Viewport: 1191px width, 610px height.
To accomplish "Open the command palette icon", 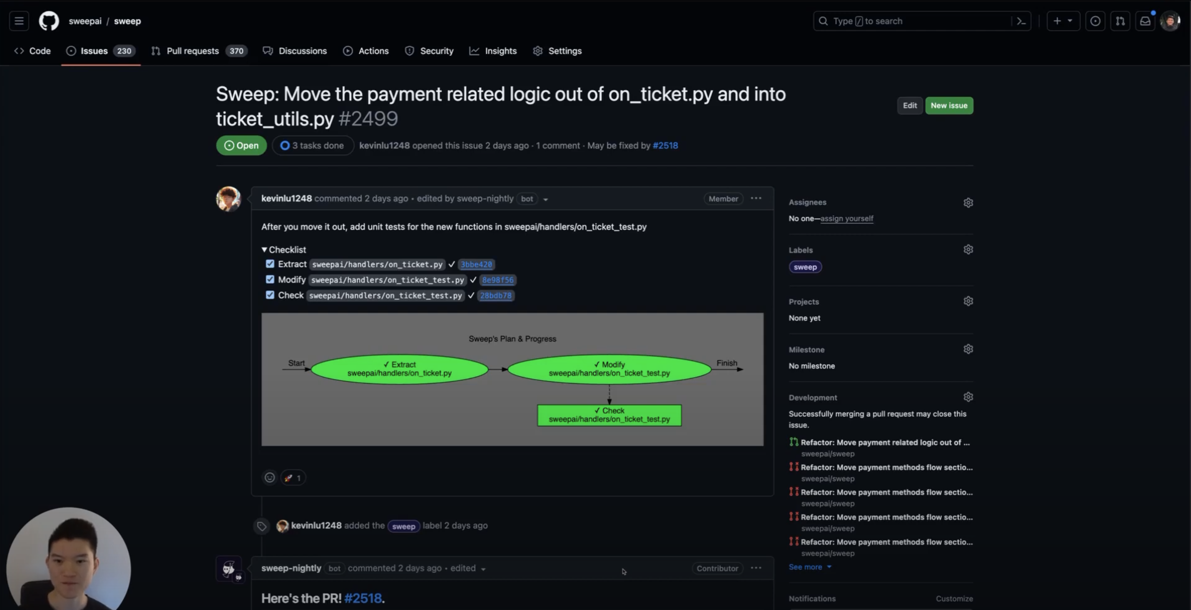I will pos(1021,21).
